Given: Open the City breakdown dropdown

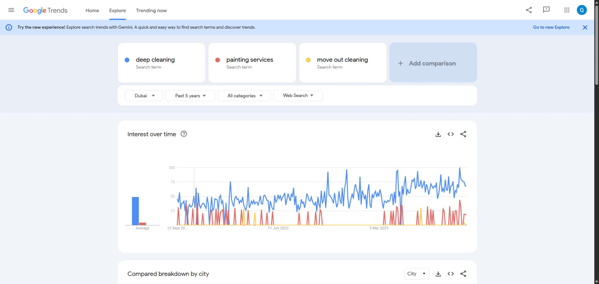Looking at the screenshot, I should [x=416, y=274].
